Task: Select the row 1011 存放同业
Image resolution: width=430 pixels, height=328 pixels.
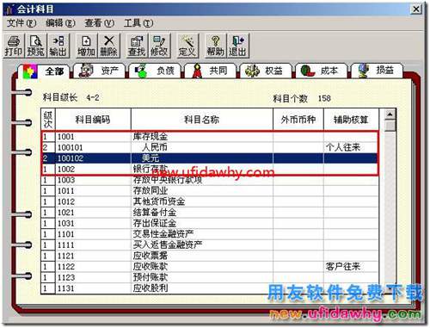Action: [210, 191]
